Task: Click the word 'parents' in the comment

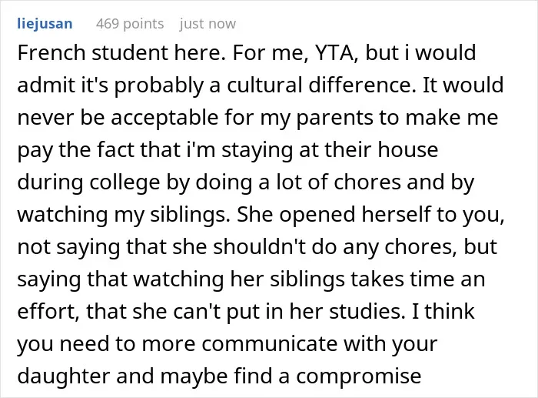Action: pos(334,118)
